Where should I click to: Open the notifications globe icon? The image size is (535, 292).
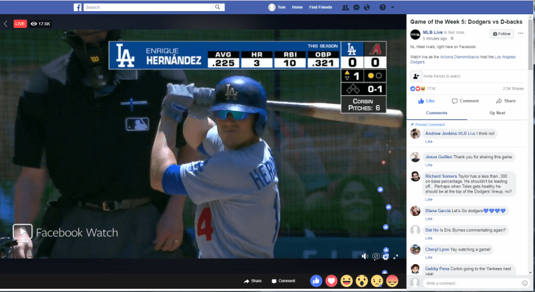pyautogui.click(x=367, y=7)
